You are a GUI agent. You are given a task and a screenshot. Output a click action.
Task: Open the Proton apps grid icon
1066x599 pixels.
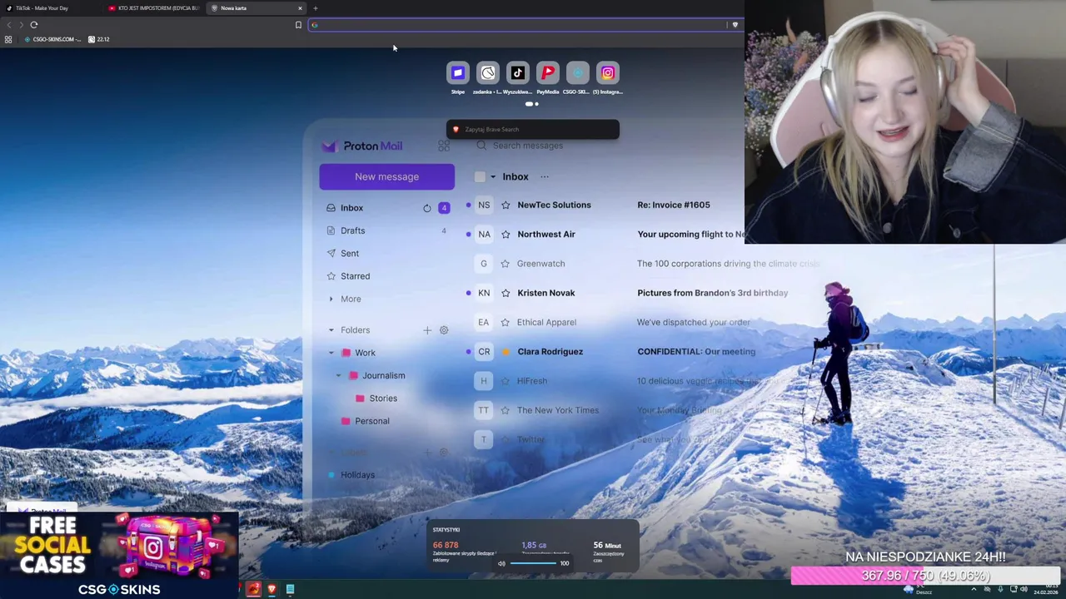coord(444,146)
